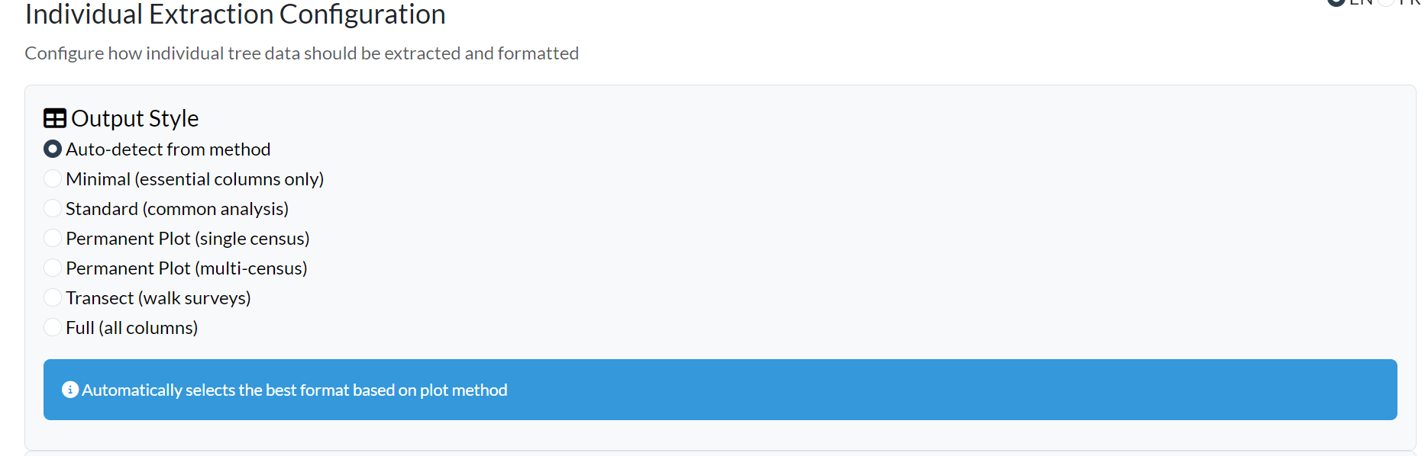Switch language to FR

point(1385,3)
